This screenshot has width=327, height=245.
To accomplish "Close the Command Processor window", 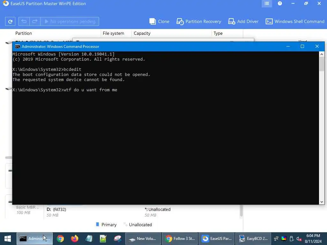I will (317, 46).
